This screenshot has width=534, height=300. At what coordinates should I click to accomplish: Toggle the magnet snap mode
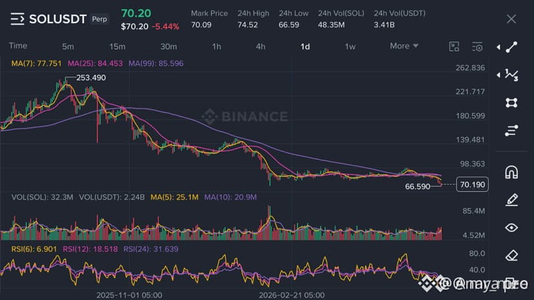click(x=511, y=172)
